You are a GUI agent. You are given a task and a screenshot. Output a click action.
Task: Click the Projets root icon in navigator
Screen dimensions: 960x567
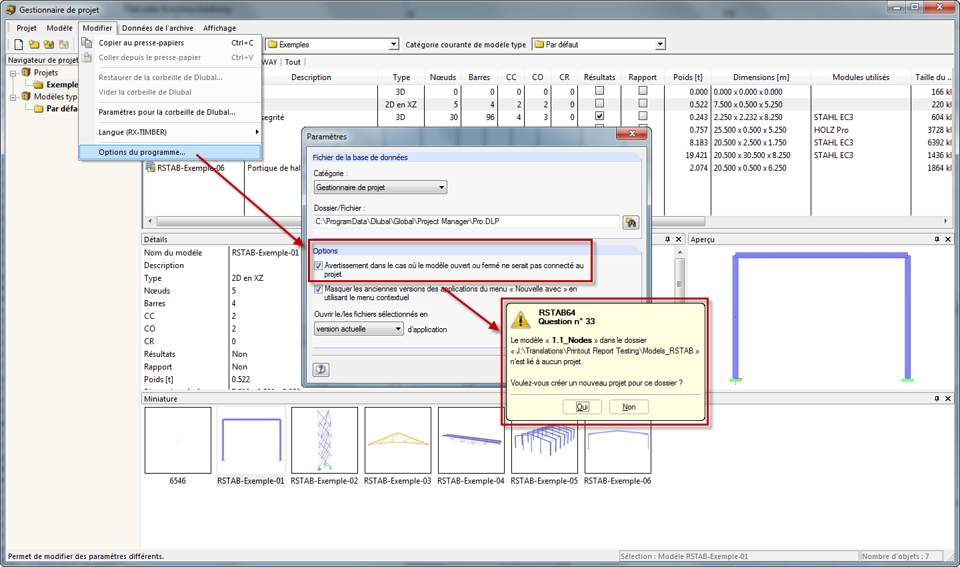click(x=26, y=72)
